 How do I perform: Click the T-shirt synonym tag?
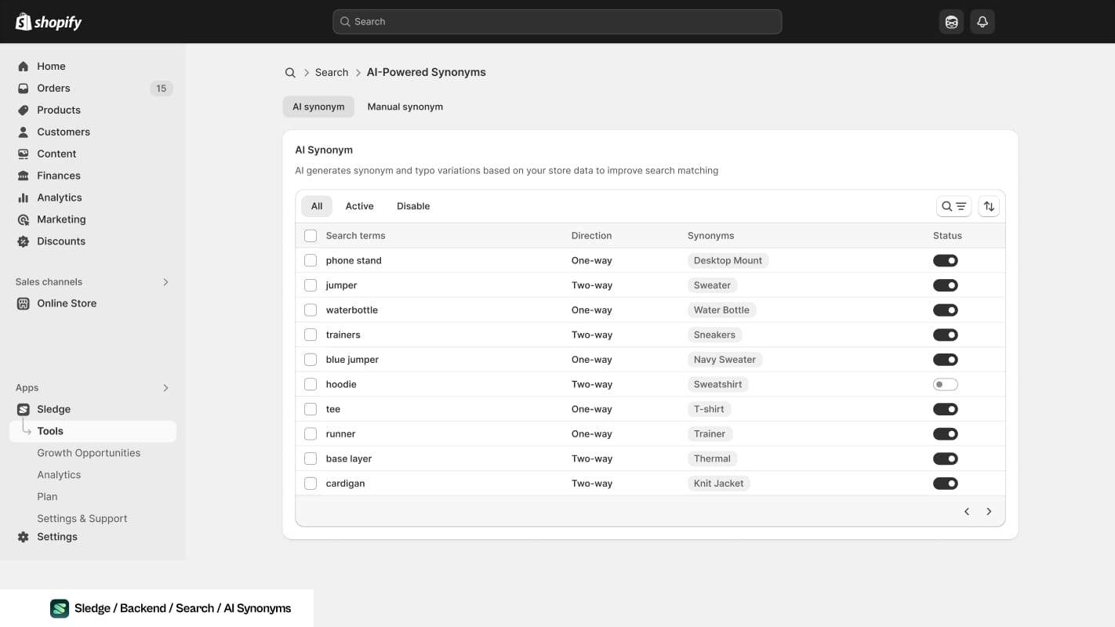709,410
